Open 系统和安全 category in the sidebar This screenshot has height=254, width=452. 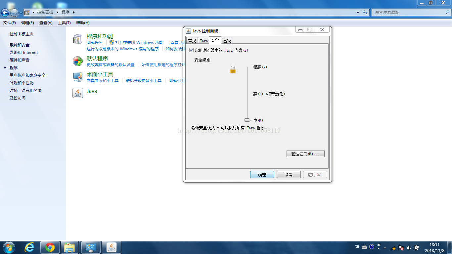20,45
